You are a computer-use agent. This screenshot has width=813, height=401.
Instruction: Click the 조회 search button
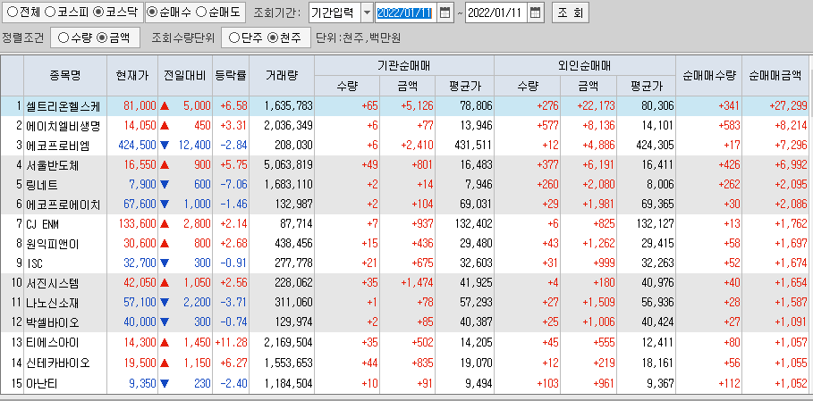point(570,13)
